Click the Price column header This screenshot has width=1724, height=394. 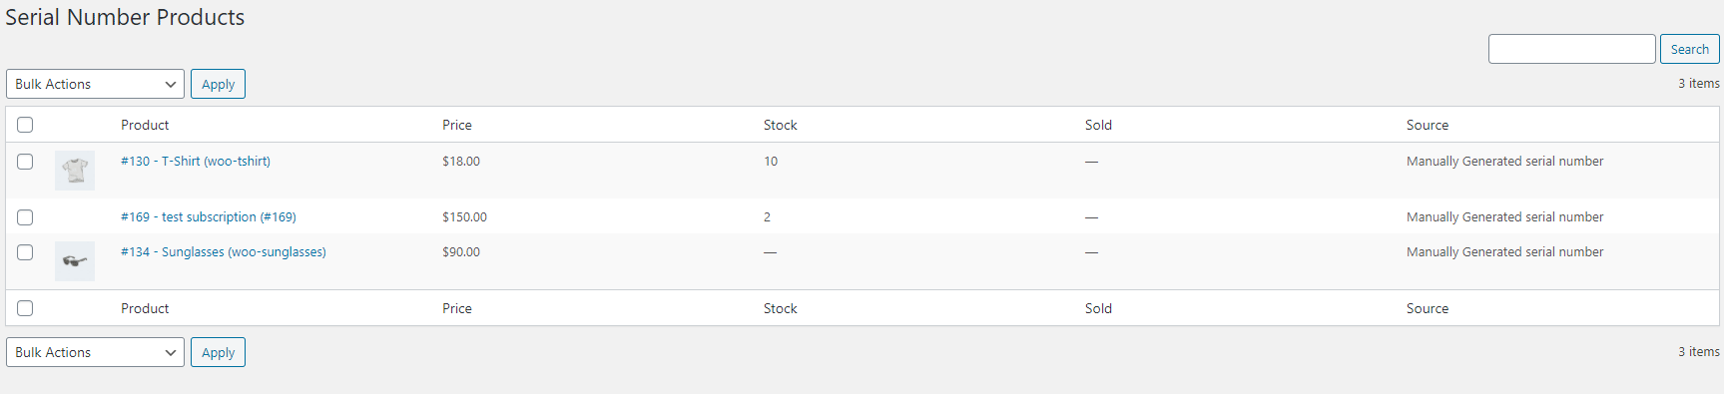point(457,125)
